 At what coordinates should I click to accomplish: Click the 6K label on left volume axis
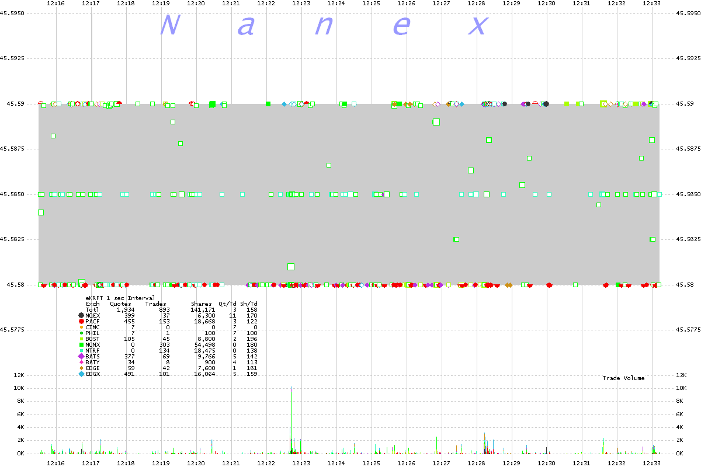(x=20, y=414)
